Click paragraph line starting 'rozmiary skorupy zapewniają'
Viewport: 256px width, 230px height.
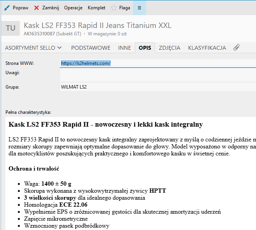pyautogui.click(x=132, y=146)
